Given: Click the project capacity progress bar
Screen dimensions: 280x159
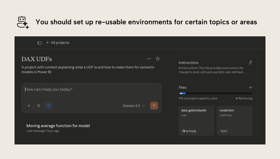Looking at the screenshot, I should click(x=215, y=93).
